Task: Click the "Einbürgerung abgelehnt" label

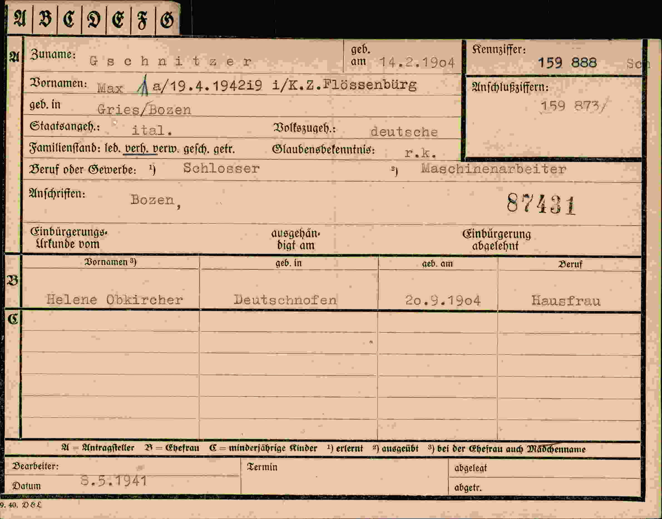Action: pos(496,240)
